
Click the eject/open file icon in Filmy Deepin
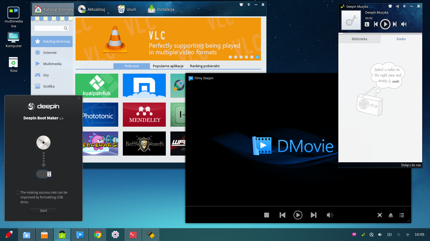[x=391, y=215]
